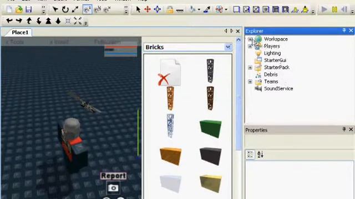The image size is (355, 199).
Task: Toggle categorized view in Properties
Action: click(x=250, y=155)
